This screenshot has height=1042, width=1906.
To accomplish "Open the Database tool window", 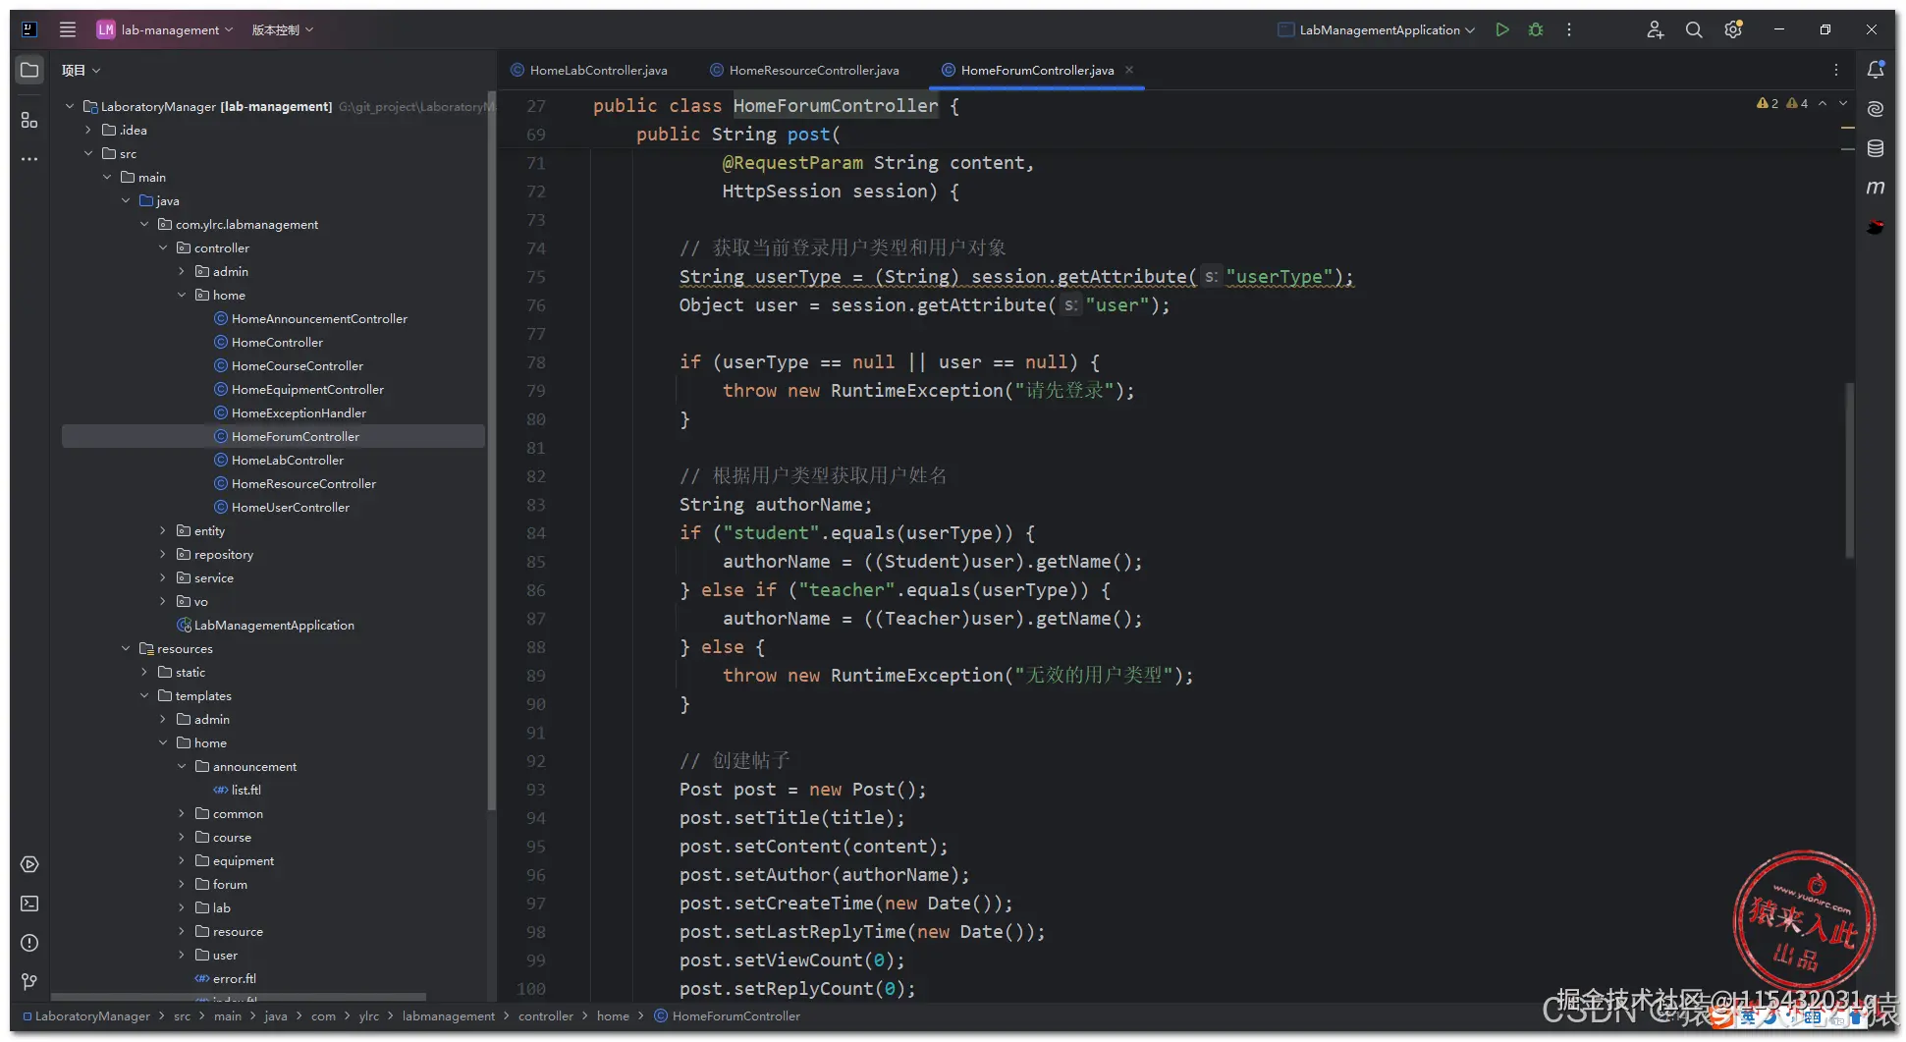I will click(1876, 148).
